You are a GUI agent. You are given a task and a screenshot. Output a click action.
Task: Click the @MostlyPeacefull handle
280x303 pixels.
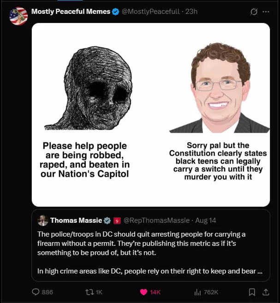[x=150, y=12]
